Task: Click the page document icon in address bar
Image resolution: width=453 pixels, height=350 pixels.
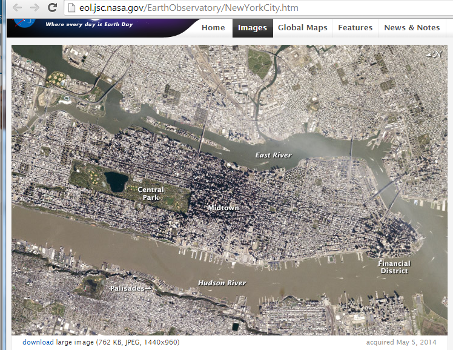Action: (x=71, y=8)
